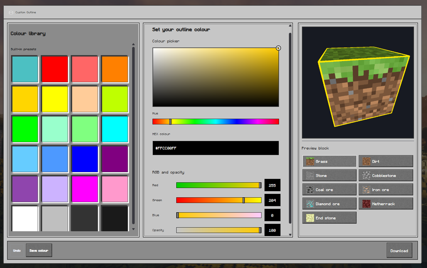The width and height of the screenshot is (427, 268).
Task: Click the 'Built-in presets' label
Action: [x=23, y=49]
